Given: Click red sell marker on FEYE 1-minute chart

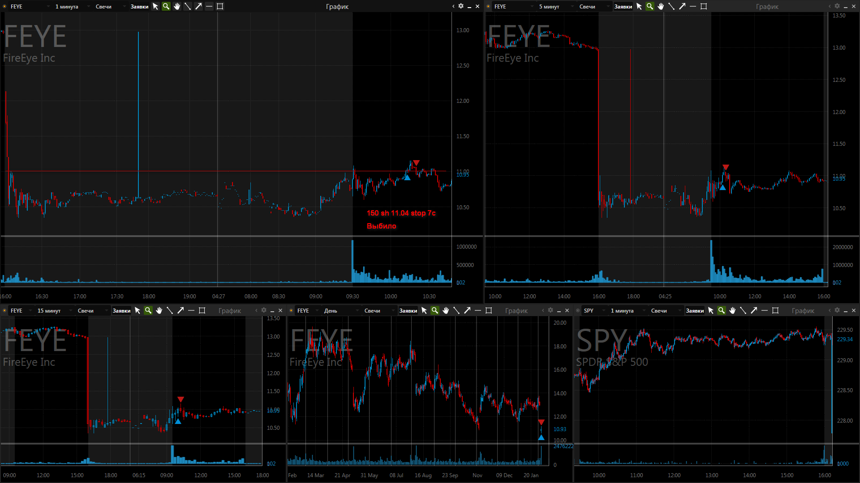Looking at the screenshot, I should [x=416, y=163].
